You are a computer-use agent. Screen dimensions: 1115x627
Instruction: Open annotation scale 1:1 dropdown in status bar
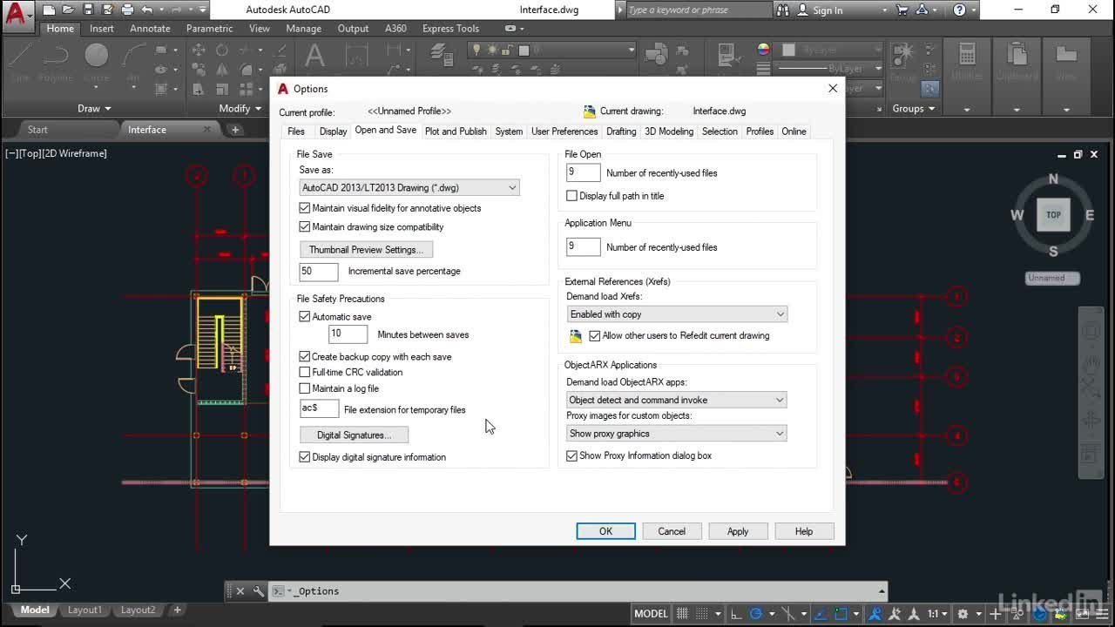[x=937, y=613]
